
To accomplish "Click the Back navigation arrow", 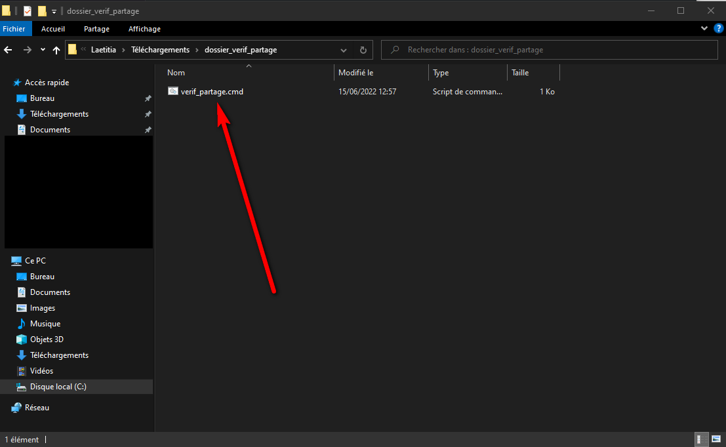I will (x=9, y=50).
